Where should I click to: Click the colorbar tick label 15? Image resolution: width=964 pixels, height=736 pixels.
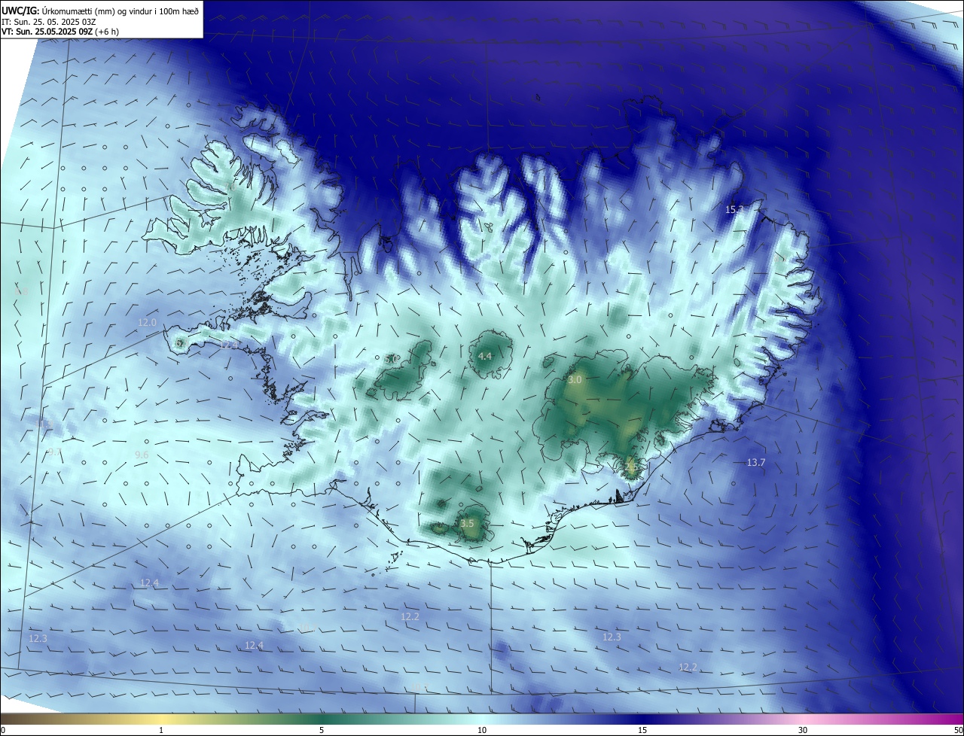coord(642,730)
